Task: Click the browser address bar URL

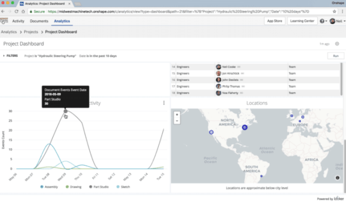Action: tap(178, 11)
